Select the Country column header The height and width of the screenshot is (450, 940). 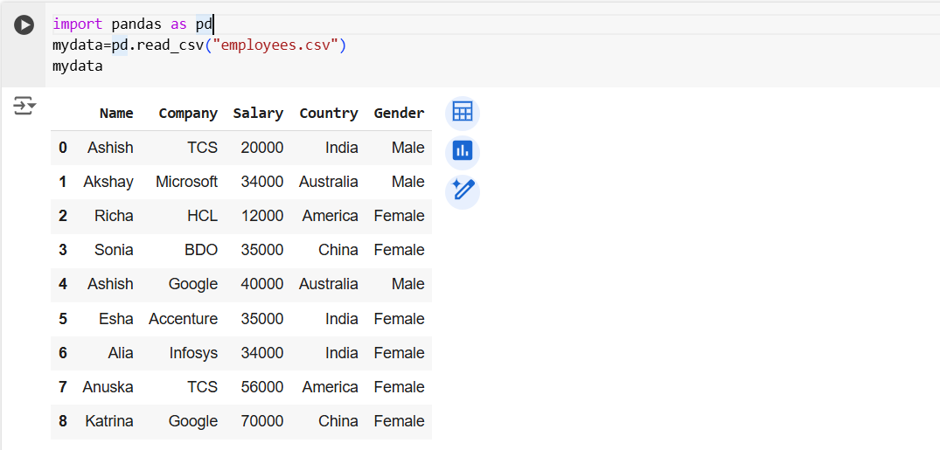pos(328,114)
